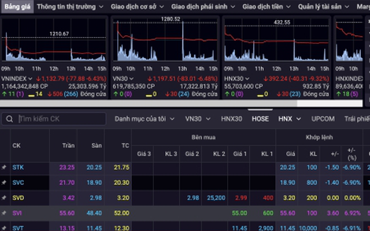Image resolution: width=370 pixels, height=231 pixels.
Task: Pin the SVD stock row
Action: [3, 198]
